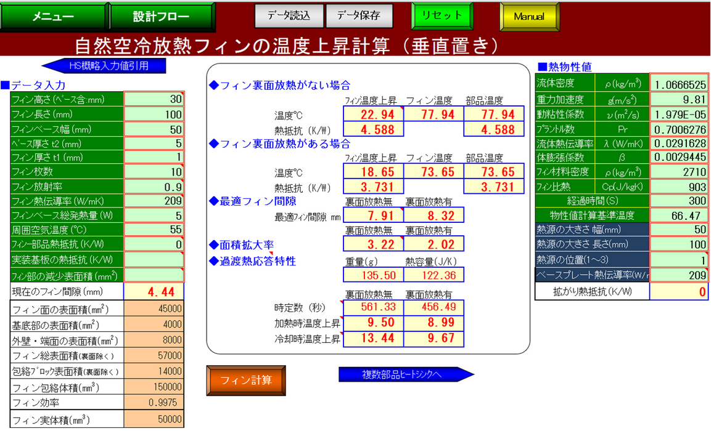Select the 現在のフィン間隔 result cell
The image size is (711, 431).
[x=154, y=291]
